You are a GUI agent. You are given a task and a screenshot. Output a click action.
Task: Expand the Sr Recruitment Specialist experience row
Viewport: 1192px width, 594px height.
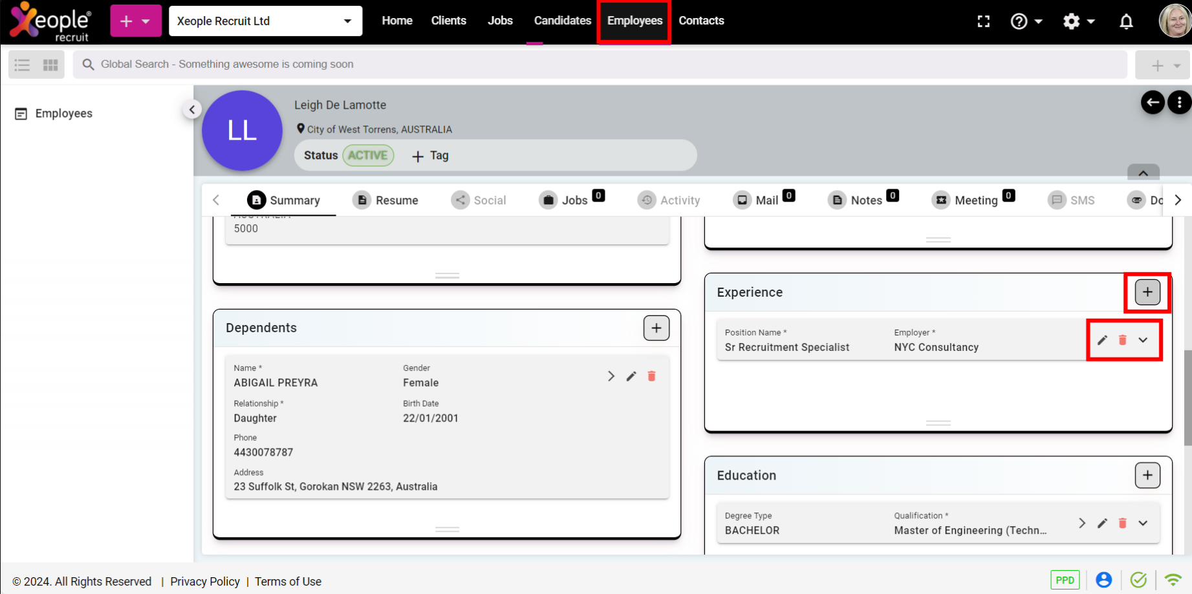[x=1143, y=340]
